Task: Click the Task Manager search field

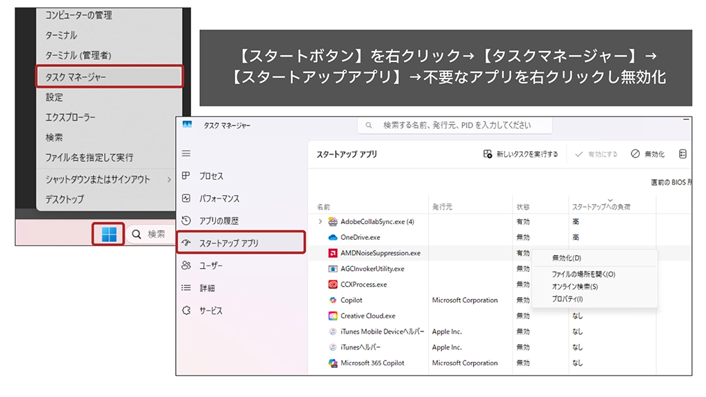Action: [455, 125]
